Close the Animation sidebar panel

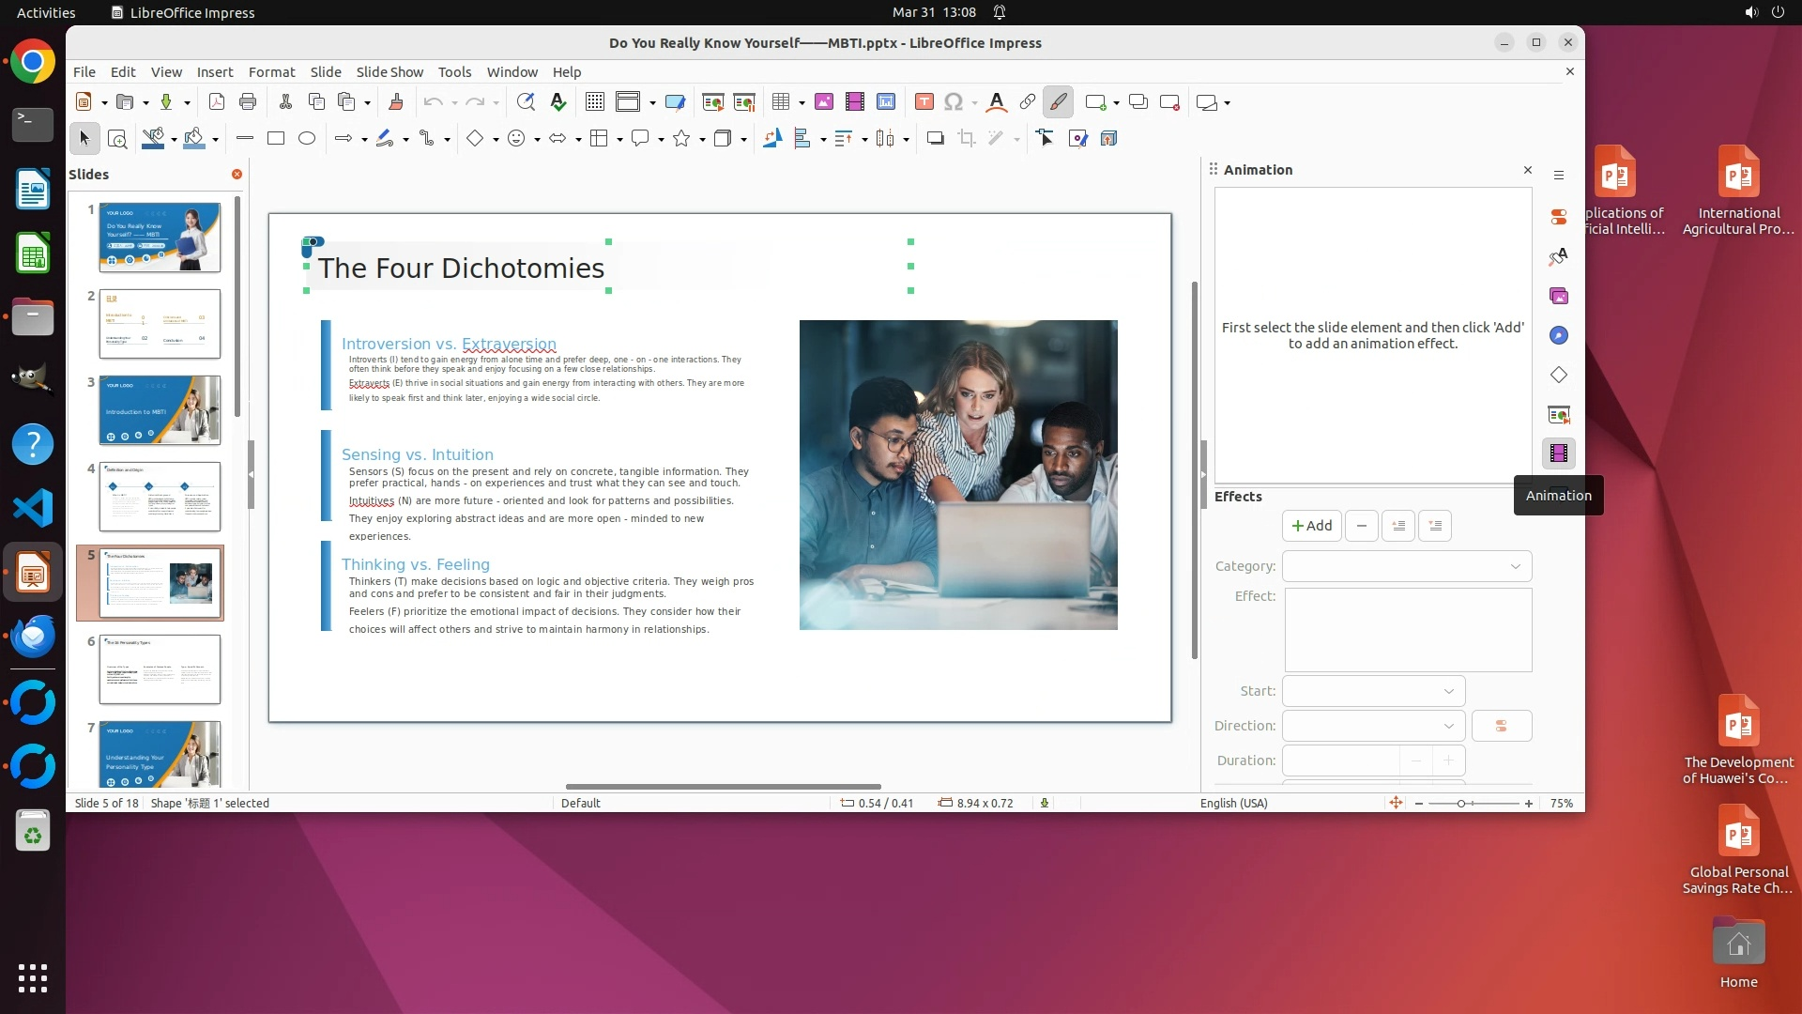pyautogui.click(x=1528, y=170)
